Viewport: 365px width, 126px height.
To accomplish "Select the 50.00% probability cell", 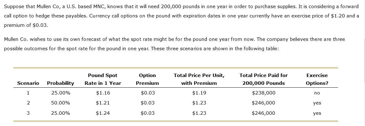I will coord(60,103).
